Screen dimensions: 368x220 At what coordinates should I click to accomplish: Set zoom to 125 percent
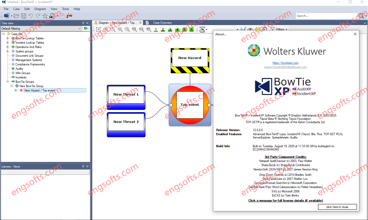point(141,29)
